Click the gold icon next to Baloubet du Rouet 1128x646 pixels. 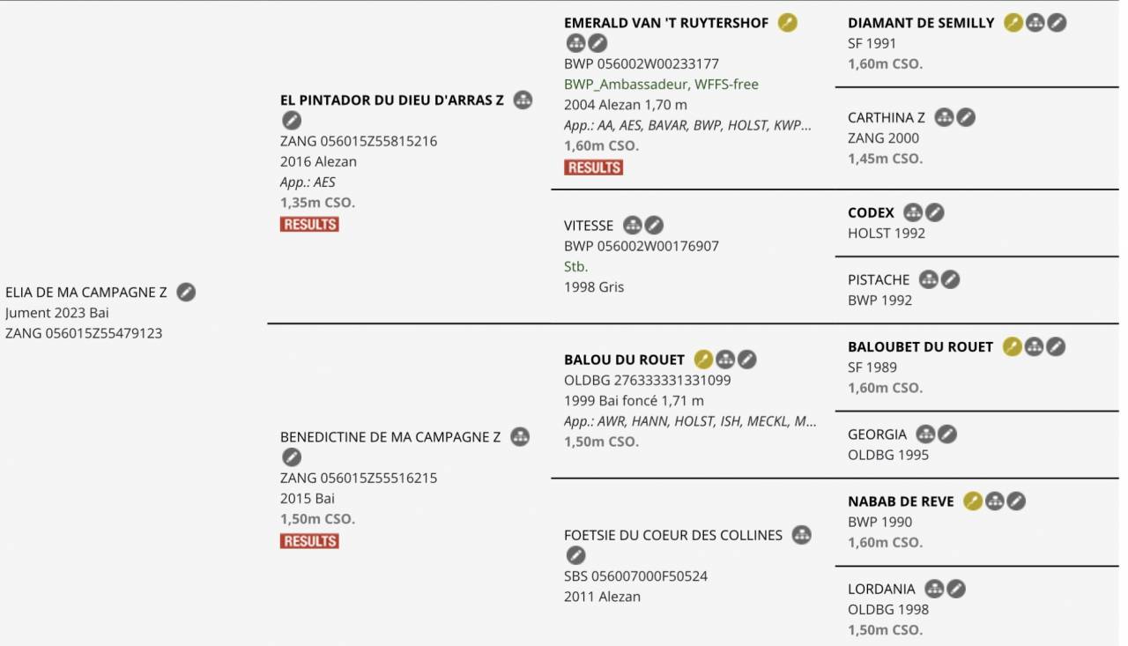pos(1013,346)
